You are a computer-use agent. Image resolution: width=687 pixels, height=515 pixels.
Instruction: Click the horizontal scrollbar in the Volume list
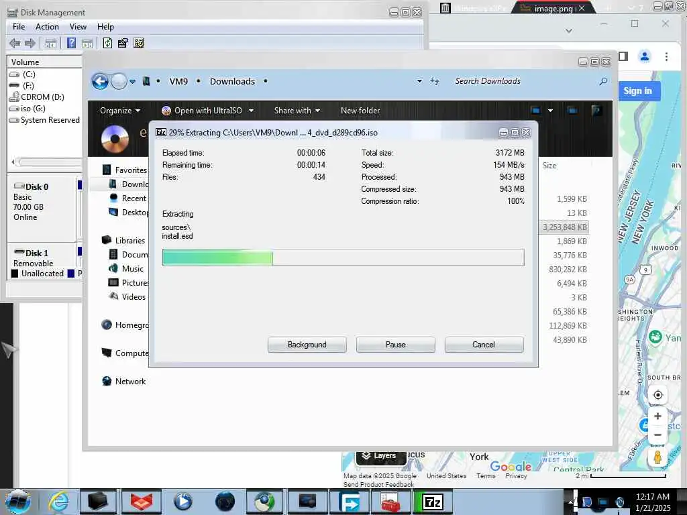(48, 162)
